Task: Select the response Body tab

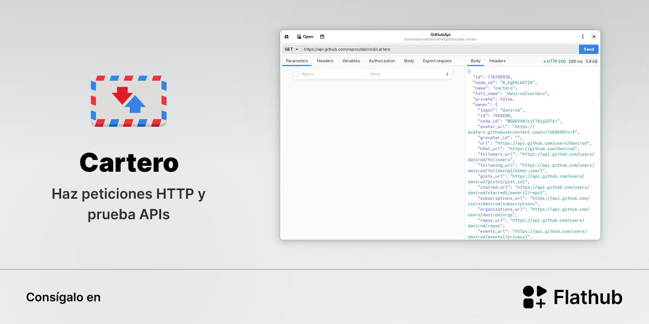Action: (x=475, y=61)
